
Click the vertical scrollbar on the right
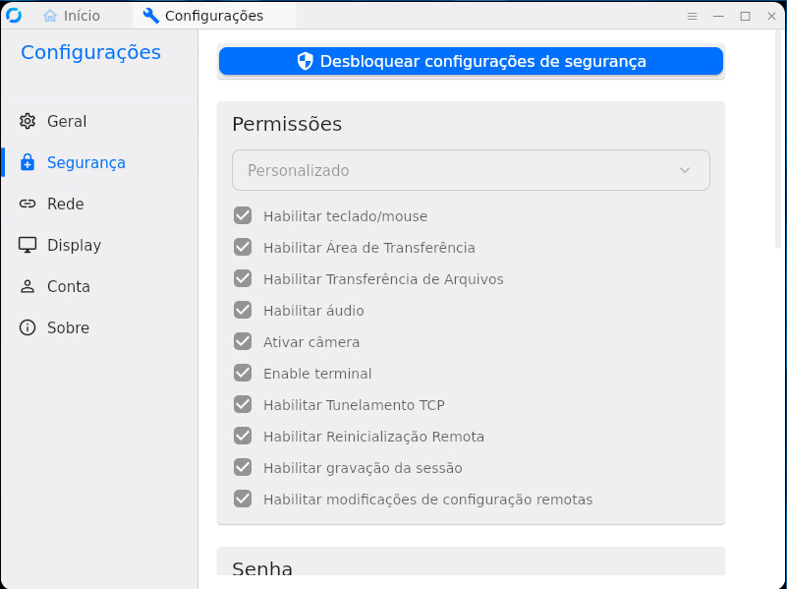pyautogui.click(x=779, y=138)
